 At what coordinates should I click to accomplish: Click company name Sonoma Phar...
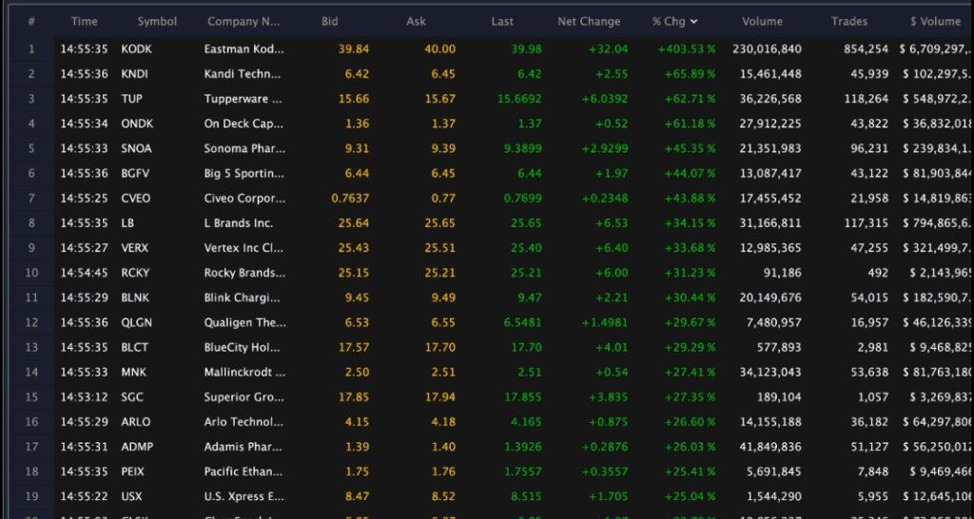(244, 148)
